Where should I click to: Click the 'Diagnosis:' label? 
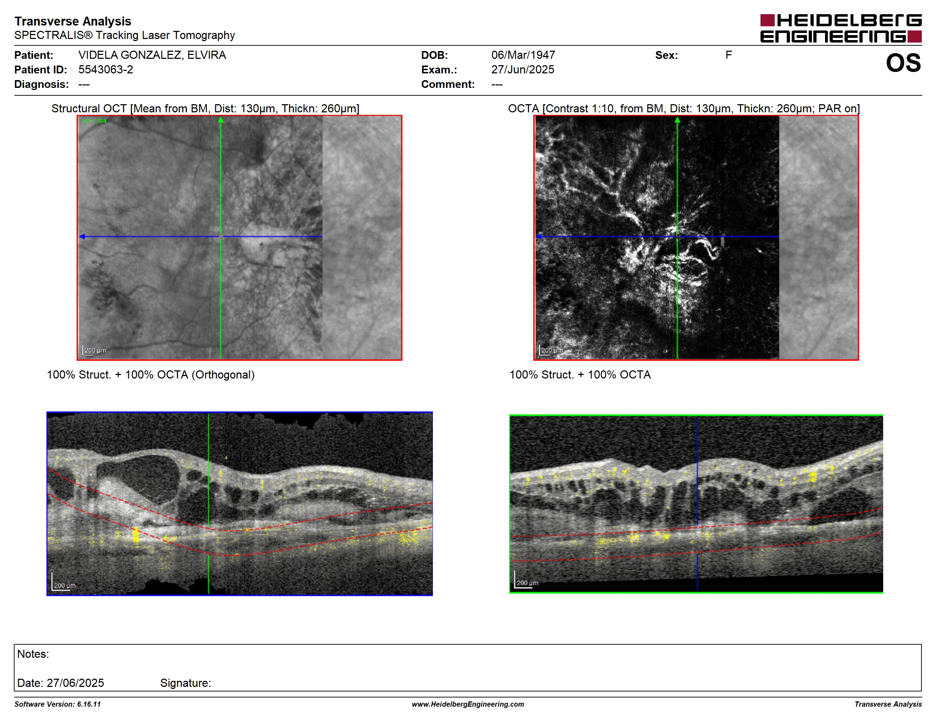click(x=41, y=84)
